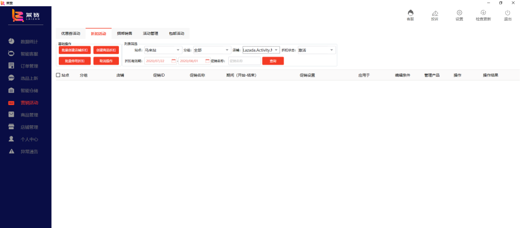Viewport: 520px width, 228px height.
Task: Click the 促销名称 column header
Action: click(x=197, y=75)
